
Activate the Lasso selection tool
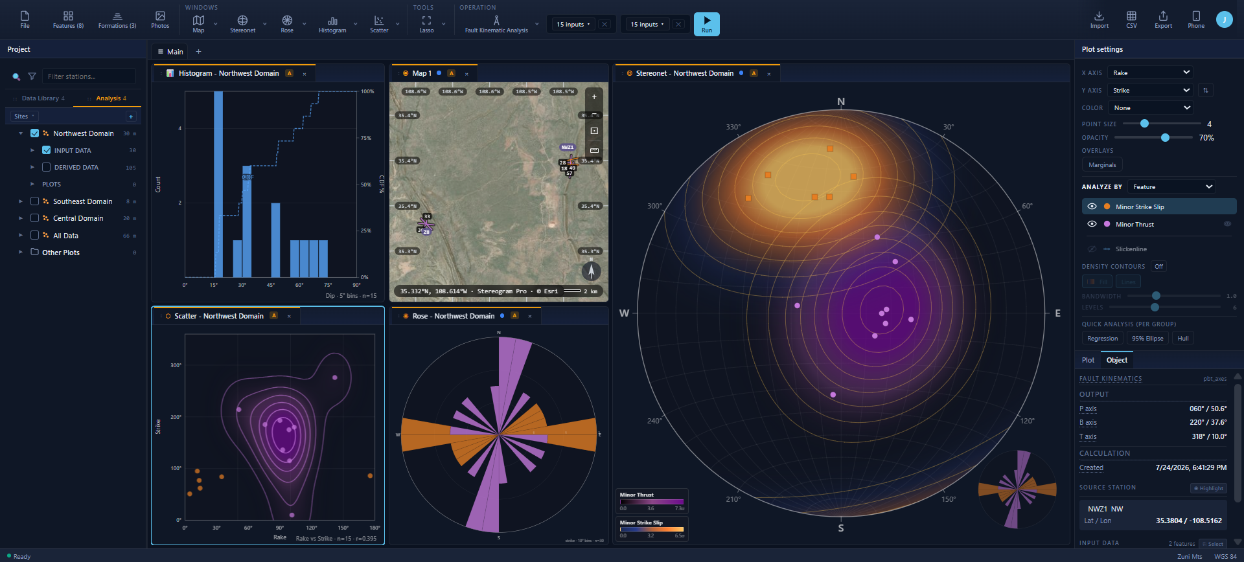click(426, 24)
